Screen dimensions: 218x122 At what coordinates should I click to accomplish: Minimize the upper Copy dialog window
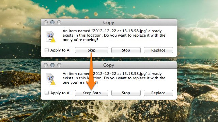pos(52,22)
